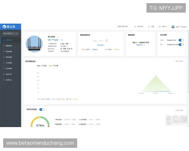This screenshot has width=189, height=151.
Task: Turn off the 实时协议监控 switch
Action: pyautogui.click(x=42, y=109)
